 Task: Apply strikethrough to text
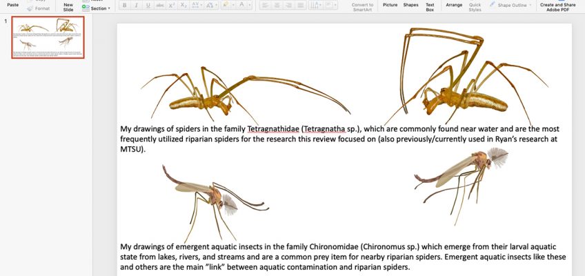click(x=159, y=6)
